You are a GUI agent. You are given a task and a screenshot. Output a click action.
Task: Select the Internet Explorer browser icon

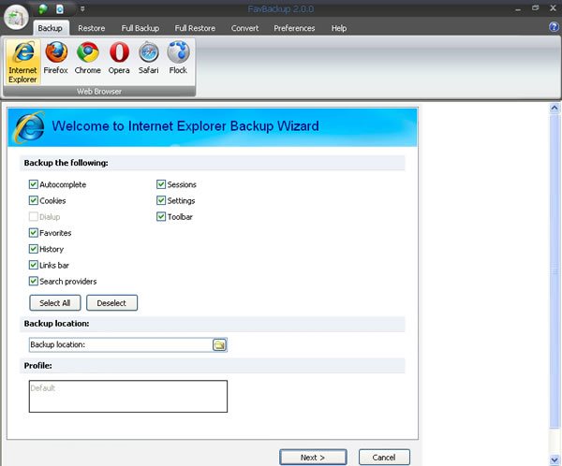(22, 62)
